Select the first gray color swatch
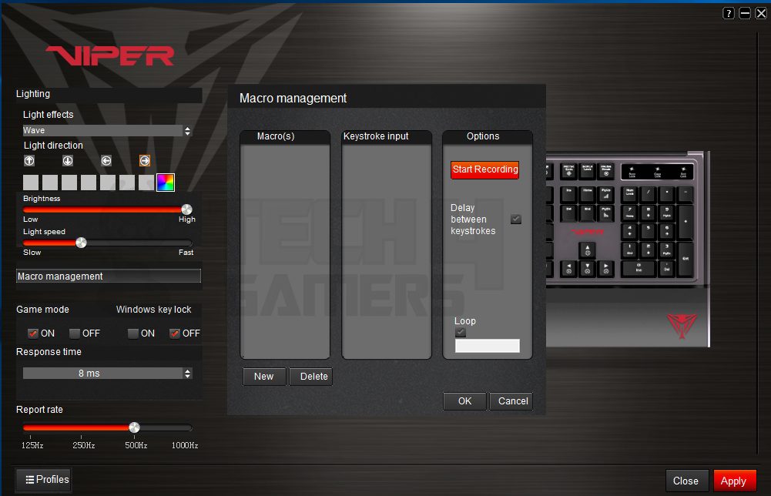This screenshot has height=496, width=771. 31,183
